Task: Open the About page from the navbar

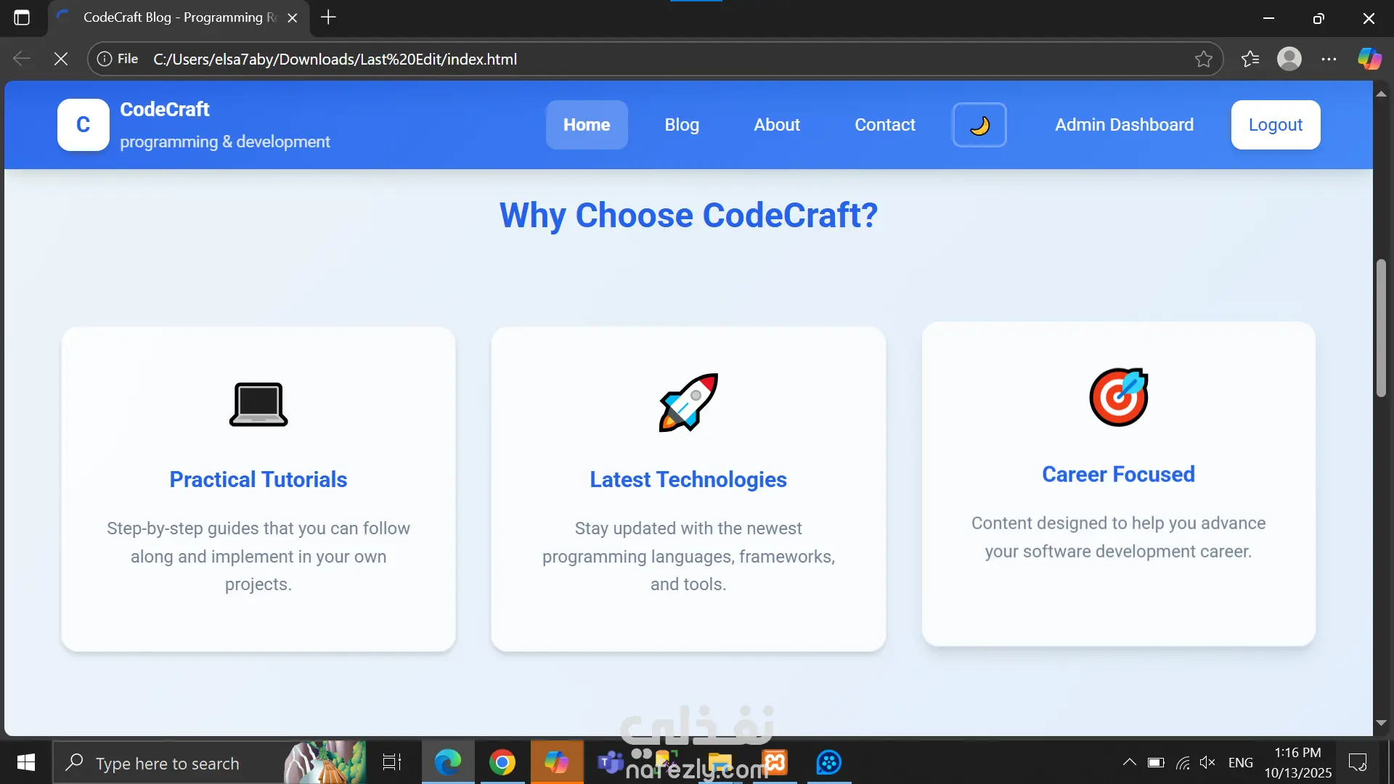Action: (777, 125)
